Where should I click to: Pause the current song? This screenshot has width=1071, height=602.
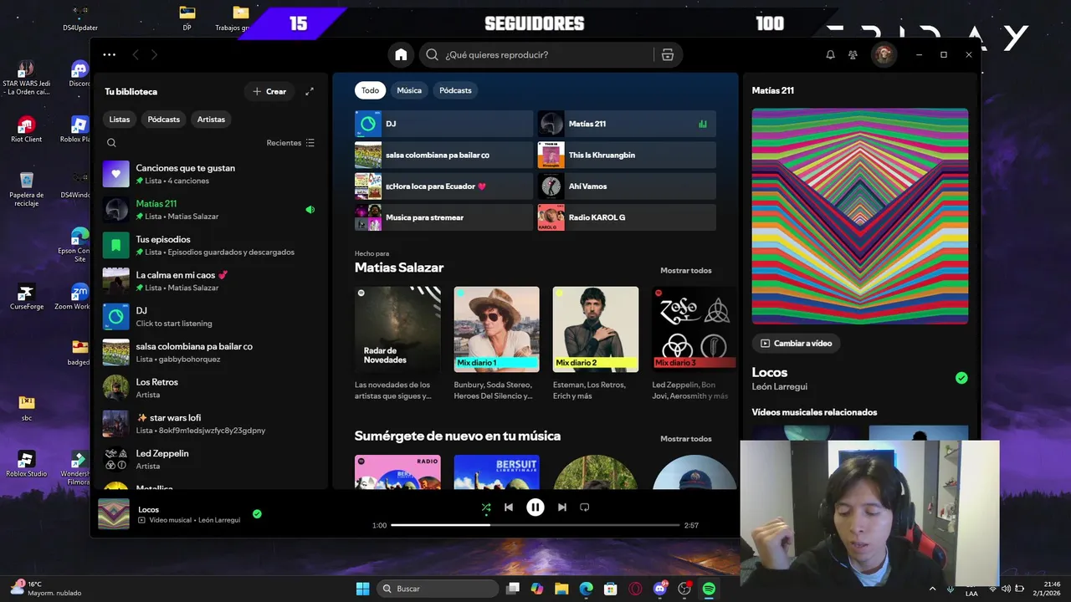(x=535, y=507)
